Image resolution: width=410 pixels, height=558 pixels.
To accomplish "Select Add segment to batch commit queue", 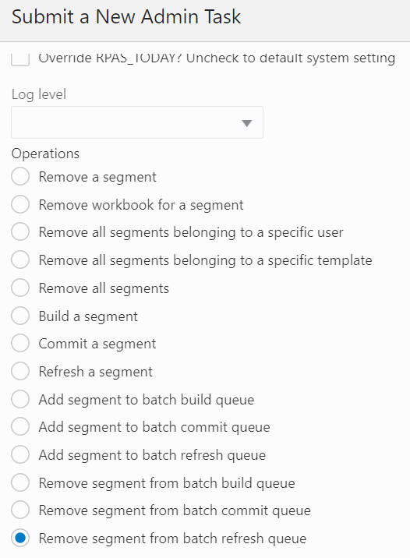I will [20, 427].
